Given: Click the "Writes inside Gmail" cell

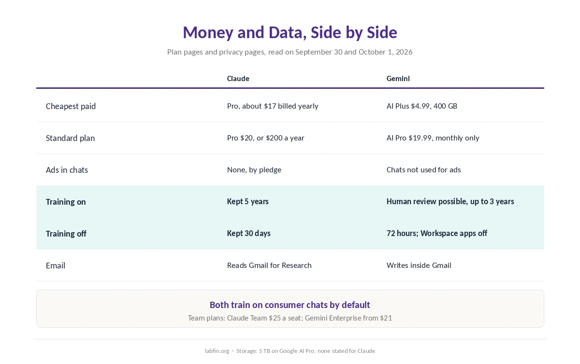Looking at the screenshot, I should tap(419, 265).
